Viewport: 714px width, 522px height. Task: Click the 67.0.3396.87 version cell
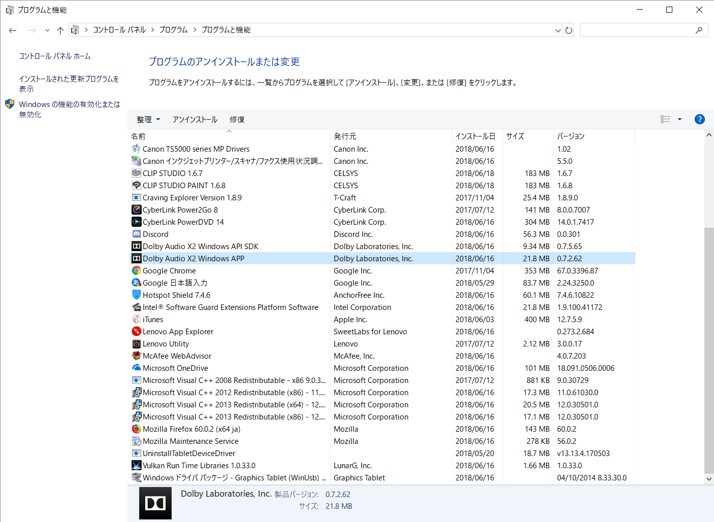(x=577, y=270)
